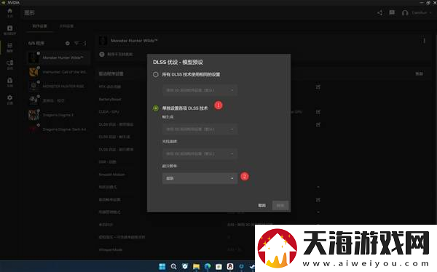Open the QQ penguin icon on taskbar
The image size is (437, 272).
[x=230, y=266]
